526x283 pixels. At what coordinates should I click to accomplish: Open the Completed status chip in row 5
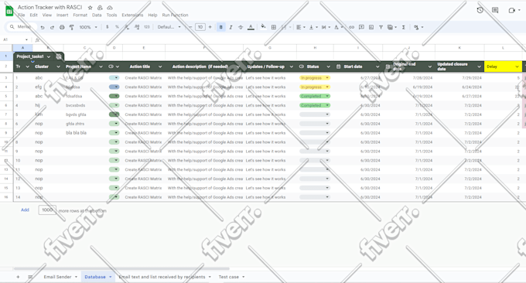click(315, 96)
